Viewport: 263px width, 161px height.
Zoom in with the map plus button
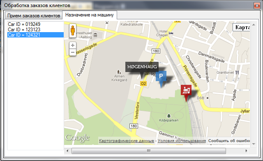pyautogui.click(x=73, y=45)
